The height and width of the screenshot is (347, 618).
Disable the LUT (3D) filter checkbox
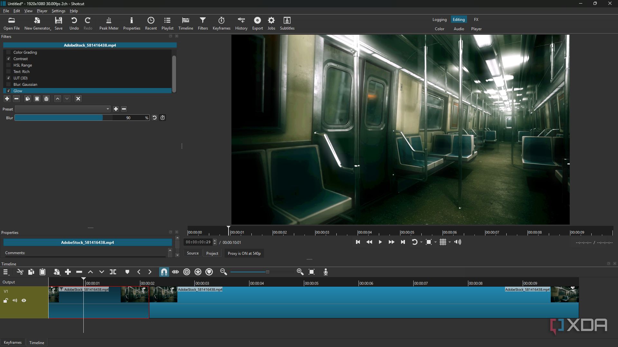tap(9, 78)
